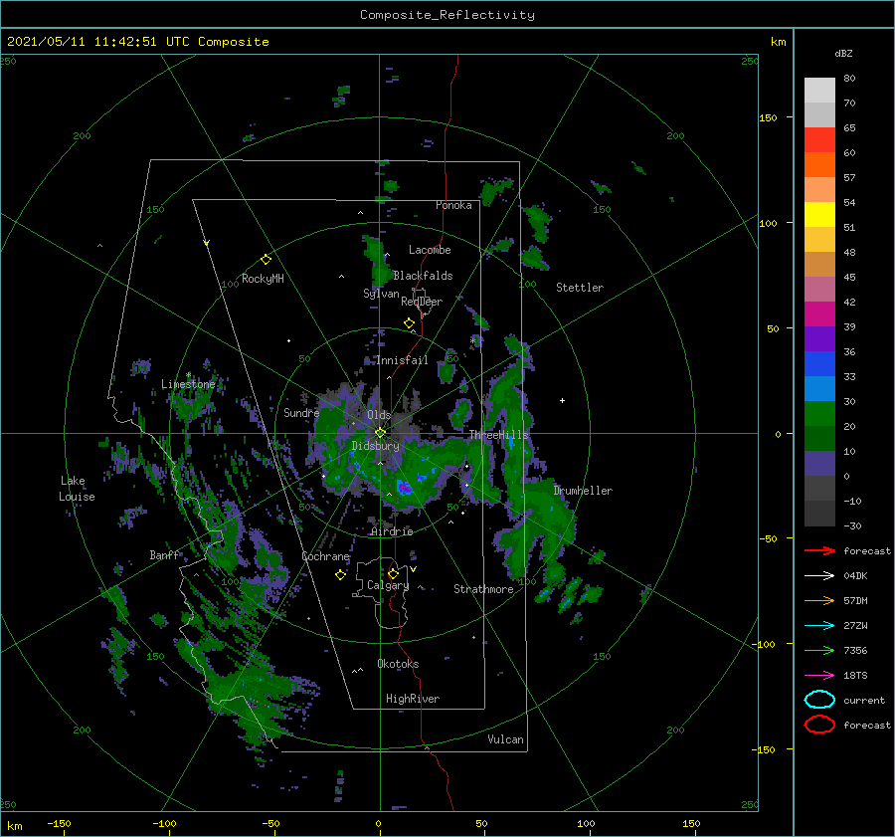Viewport: 895px width, 837px height.
Task: Click the Vulcan label
Action: click(505, 739)
